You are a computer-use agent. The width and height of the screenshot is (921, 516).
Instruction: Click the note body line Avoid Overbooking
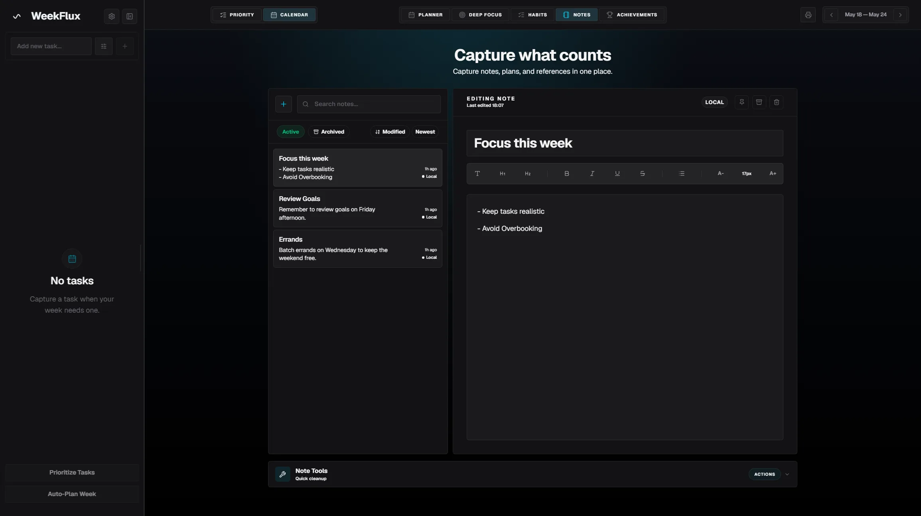click(510, 228)
